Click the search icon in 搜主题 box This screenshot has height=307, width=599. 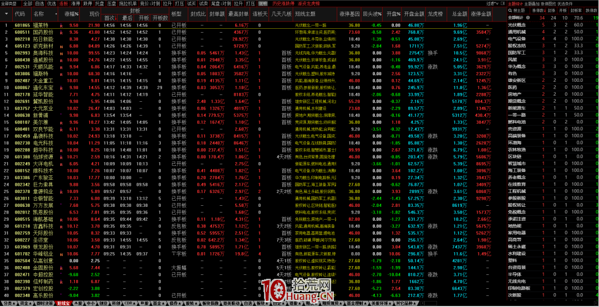pyautogui.click(x=511, y=11)
